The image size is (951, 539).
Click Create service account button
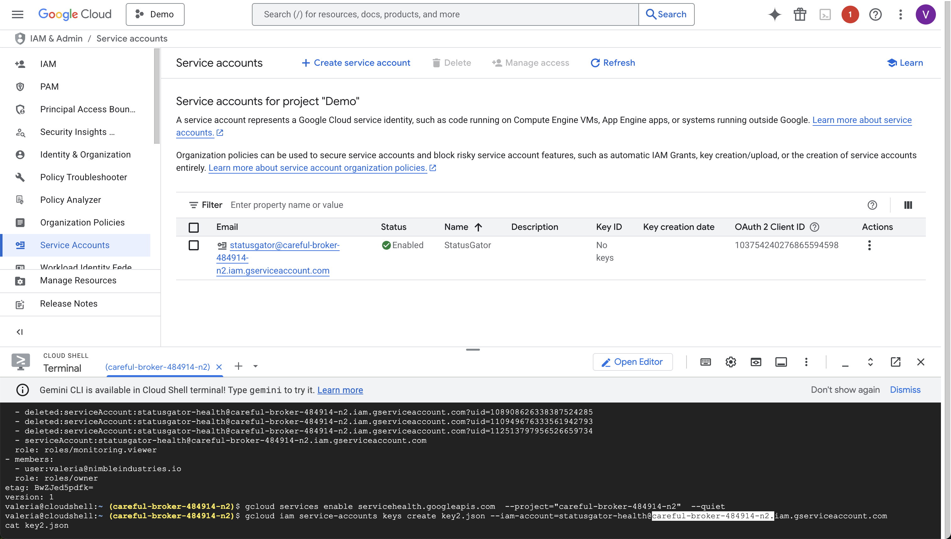(356, 63)
